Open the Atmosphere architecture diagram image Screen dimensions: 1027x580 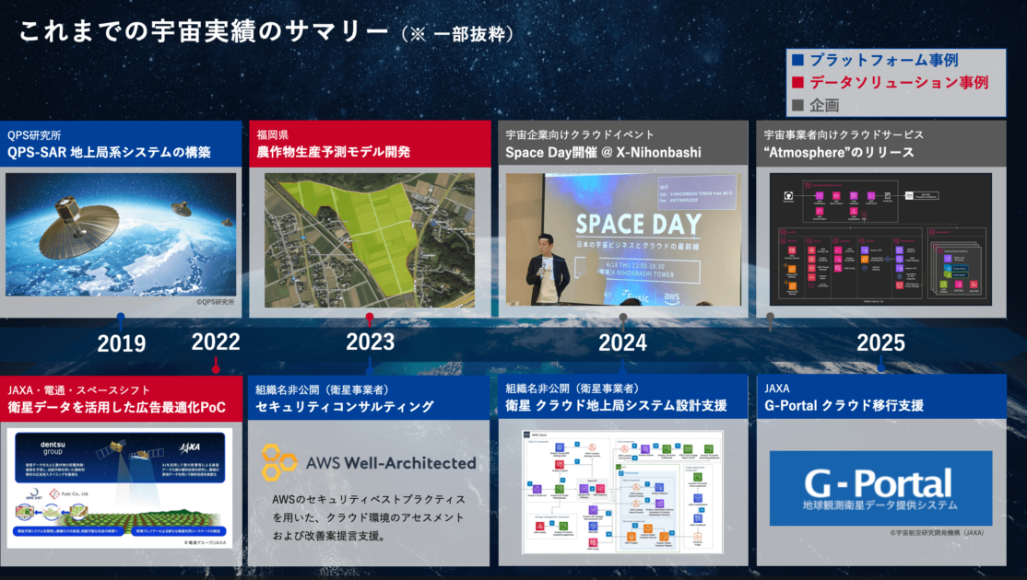880,239
